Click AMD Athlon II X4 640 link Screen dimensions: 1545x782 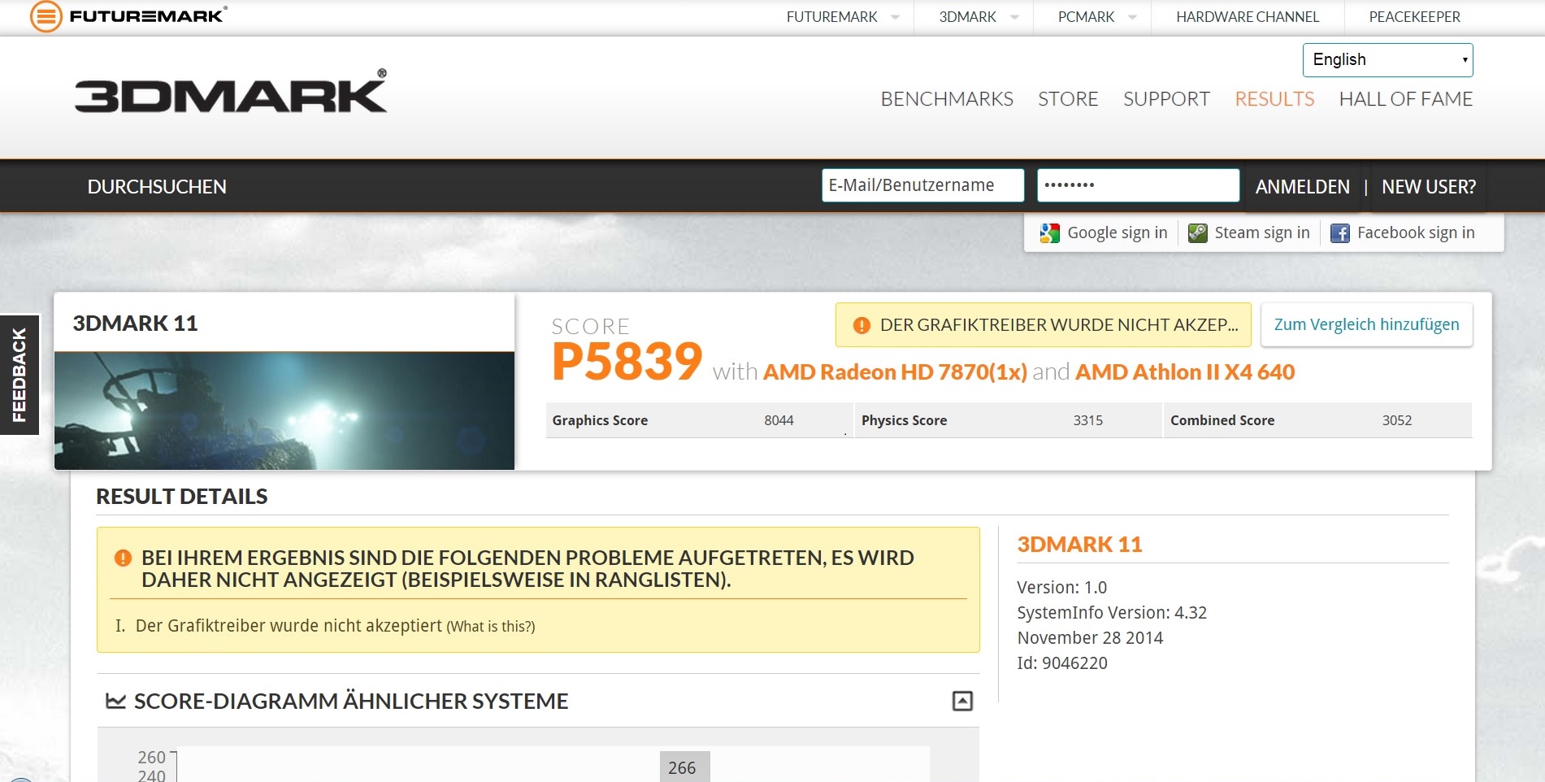pos(1185,372)
